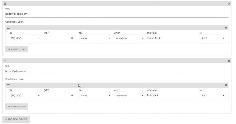Viewport: 236px width, 124px height.
Task: Click hamburger handle of yahoo.com config
Action: click(5, 61)
